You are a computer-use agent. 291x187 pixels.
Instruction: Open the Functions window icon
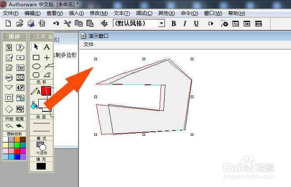point(236,24)
